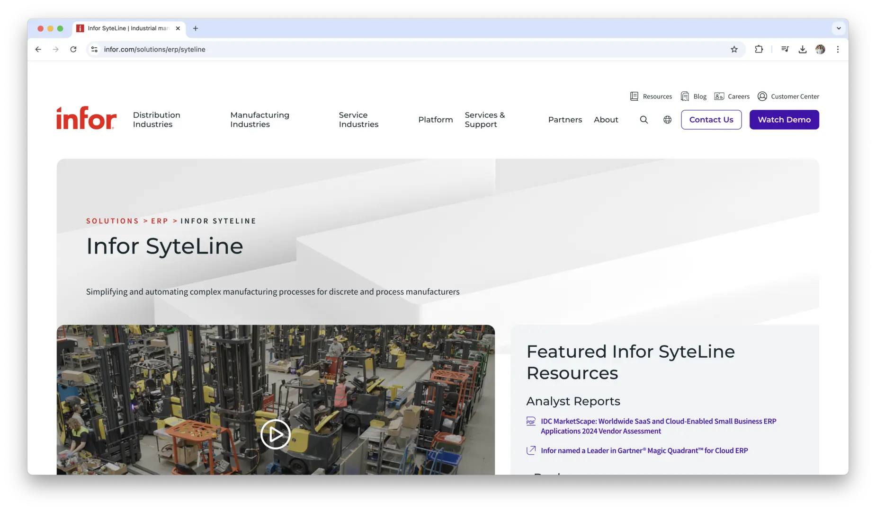Viewport: 876px width, 511px height.
Task: Open the Distribution Industries menu
Action: click(x=157, y=120)
